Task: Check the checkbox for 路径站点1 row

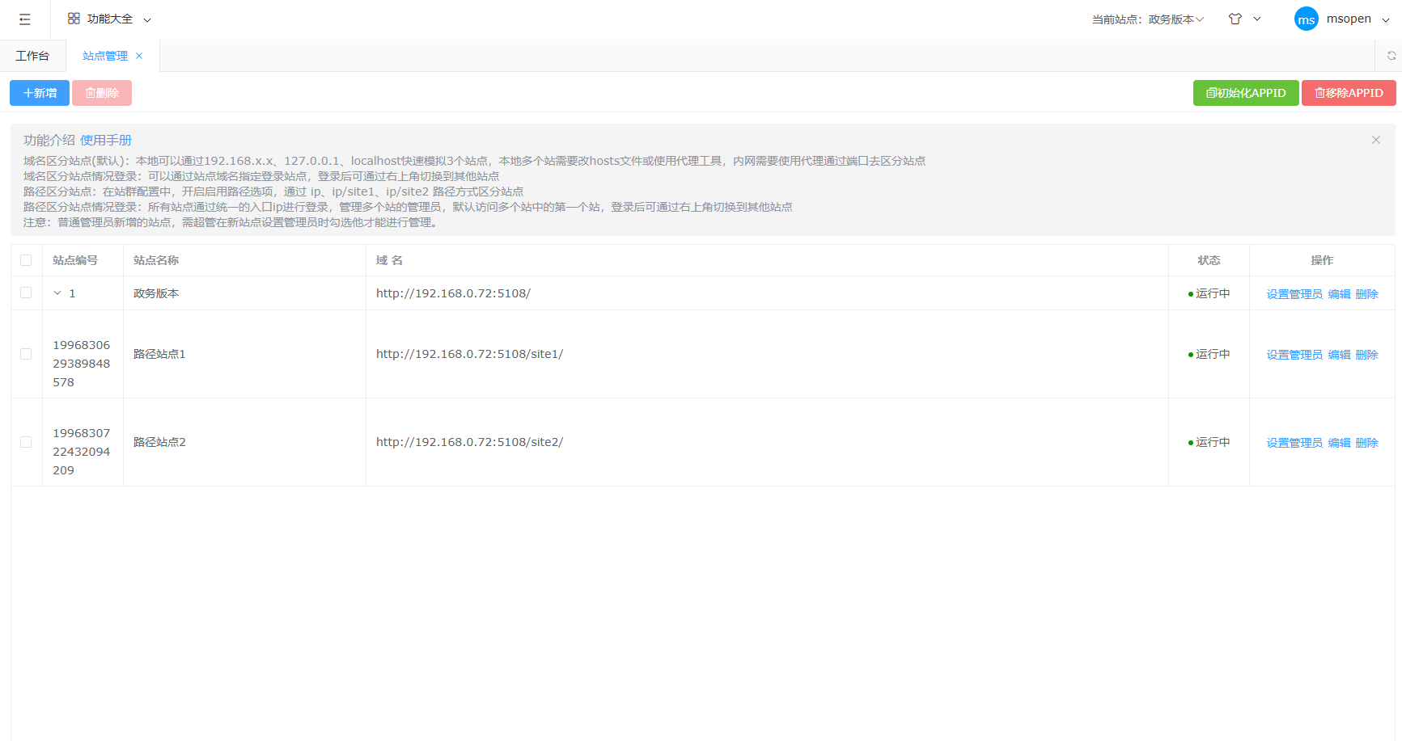Action: pyautogui.click(x=26, y=353)
